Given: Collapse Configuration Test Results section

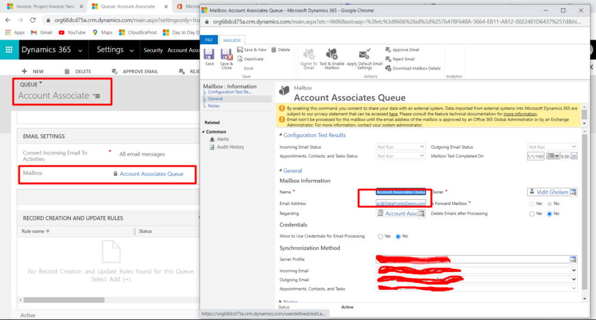Looking at the screenshot, I should [x=281, y=135].
